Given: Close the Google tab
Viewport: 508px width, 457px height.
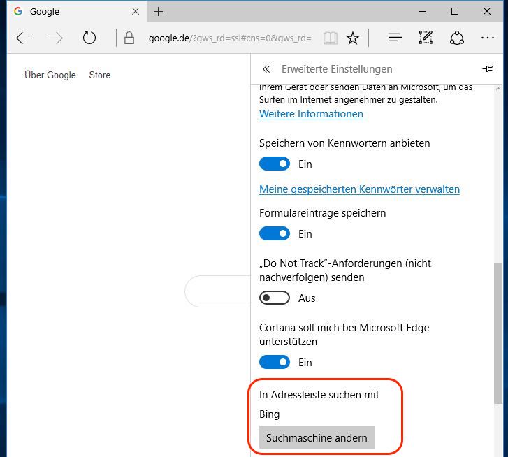Looking at the screenshot, I should click(136, 11).
